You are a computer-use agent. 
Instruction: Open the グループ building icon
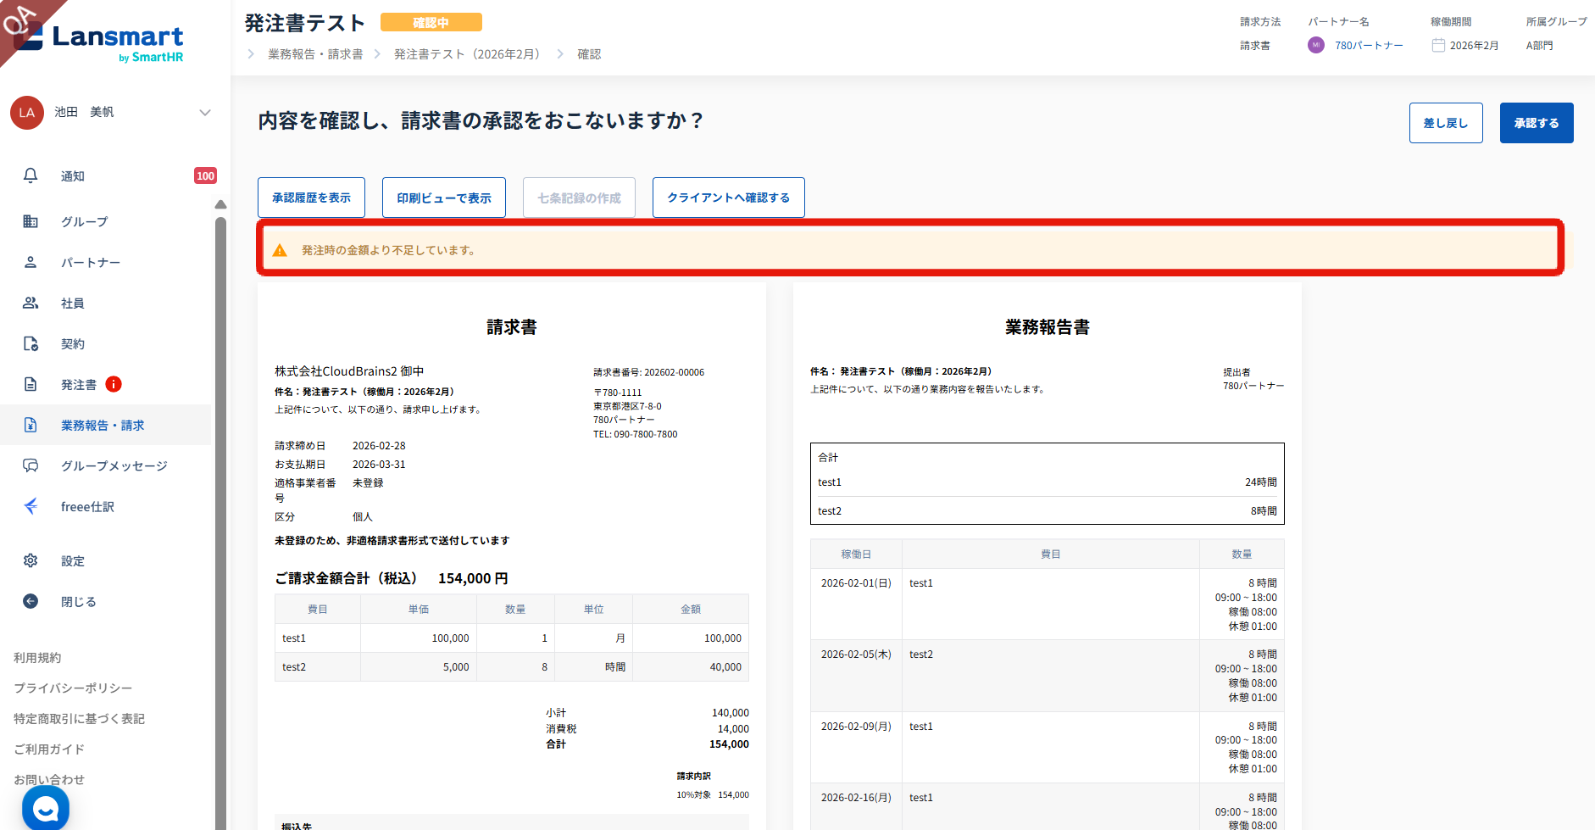tap(31, 221)
